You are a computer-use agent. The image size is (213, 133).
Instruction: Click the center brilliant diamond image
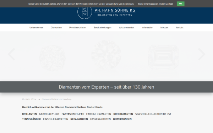coord(106,54)
